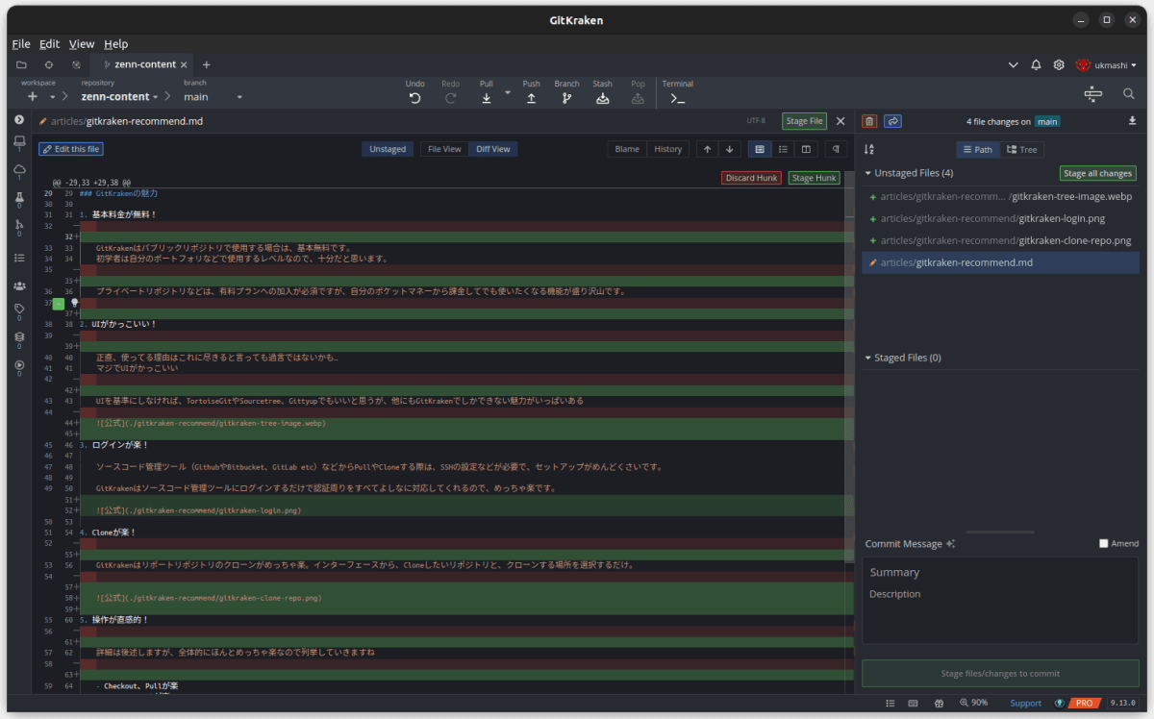
Task: Open settings gear in tab bar
Action: 1059,64
